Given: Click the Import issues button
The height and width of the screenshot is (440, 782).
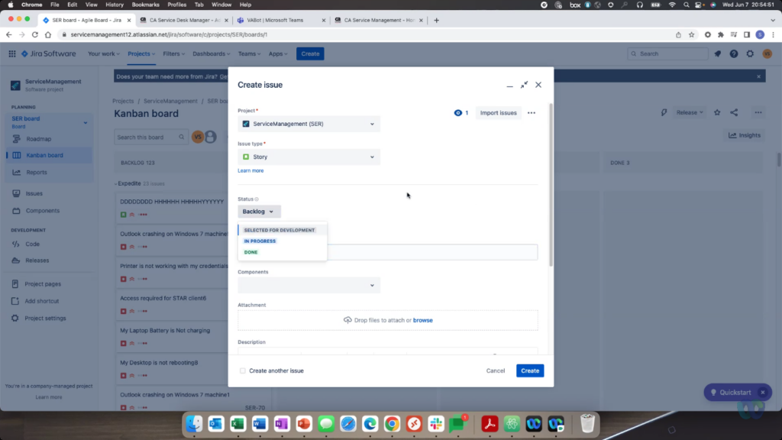Looking at the screenshot, I should click(498, 113).
